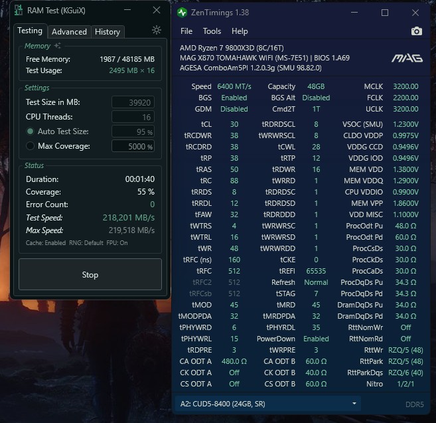
Task: Click the RAM Test app icon in title bar
Action: [19, 11]
